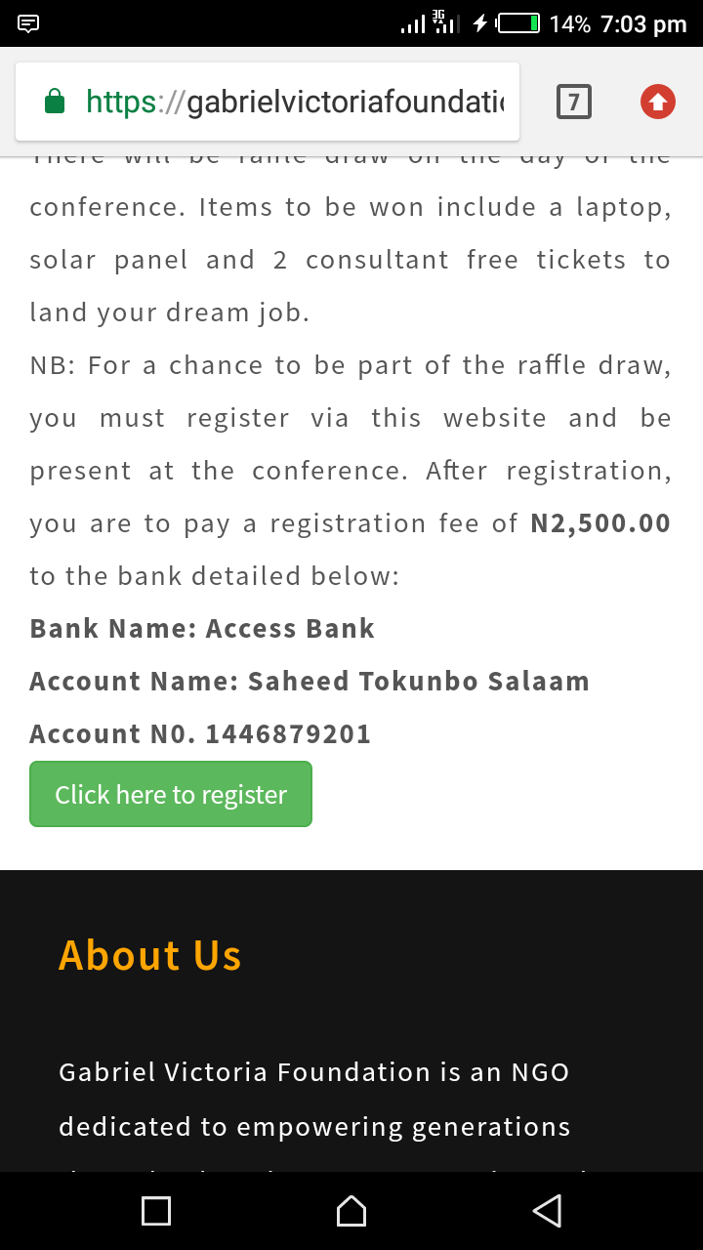Tap the 7:03 pm clock in status bar
703x1250 pixels.
click(643, 23)
